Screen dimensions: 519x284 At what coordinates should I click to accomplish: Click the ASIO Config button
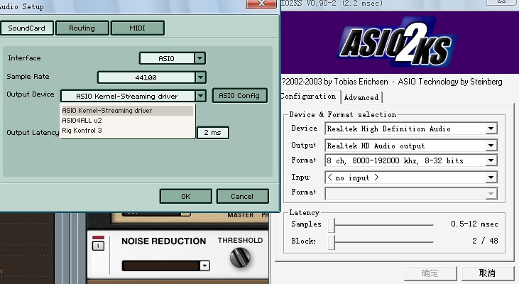pos(239,96)
